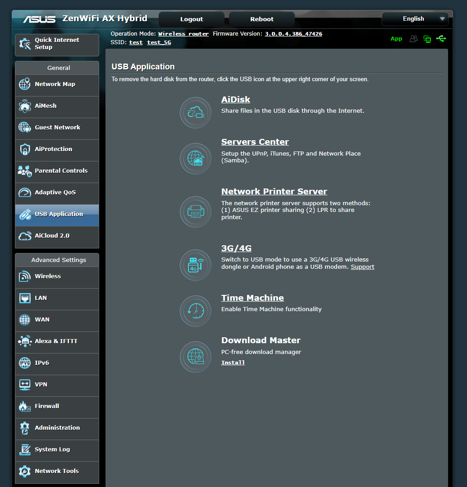Screen dimensions: 467x487
Task: Click the Reboot button
Action: click(x=261, y=19)
